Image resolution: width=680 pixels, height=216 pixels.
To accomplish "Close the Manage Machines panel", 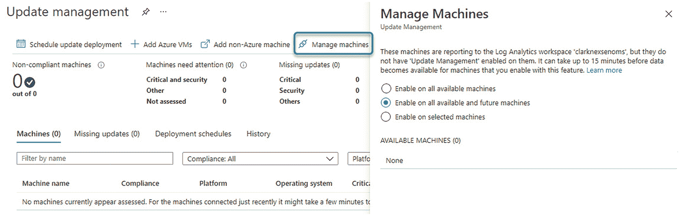I will click(669, 14).
